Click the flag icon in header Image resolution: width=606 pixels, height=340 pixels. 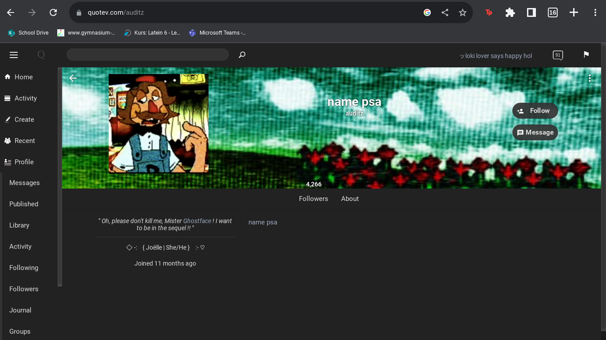point(586,55)
